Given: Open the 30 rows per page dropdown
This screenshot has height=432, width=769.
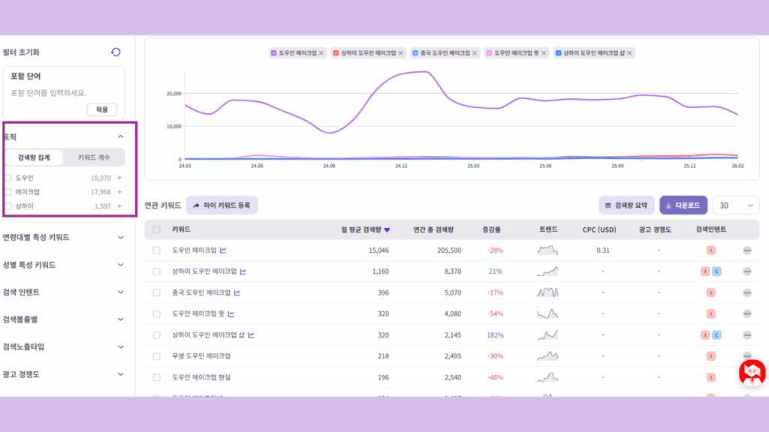Looking at the screenshot, I should point(736,205).
